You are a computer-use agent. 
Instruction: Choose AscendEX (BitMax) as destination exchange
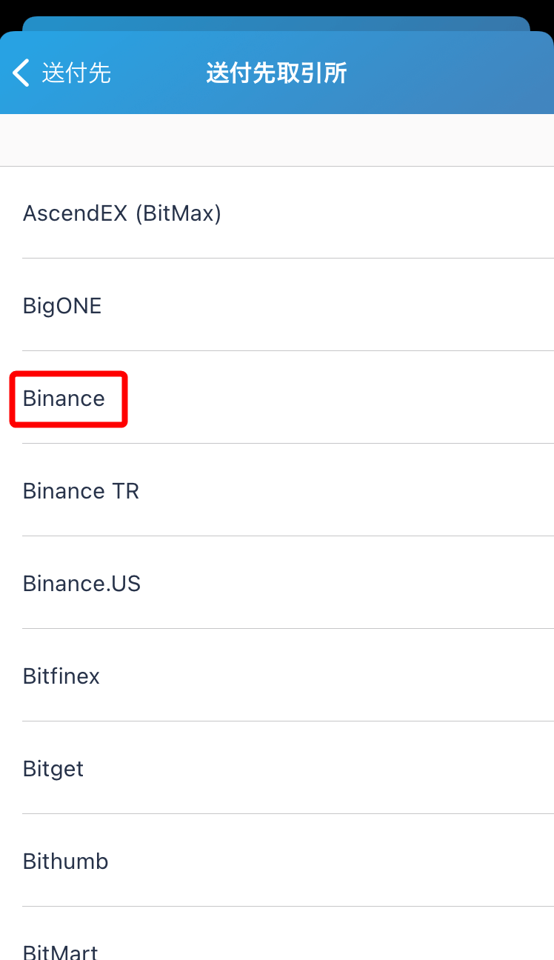(x=121, y=213)
